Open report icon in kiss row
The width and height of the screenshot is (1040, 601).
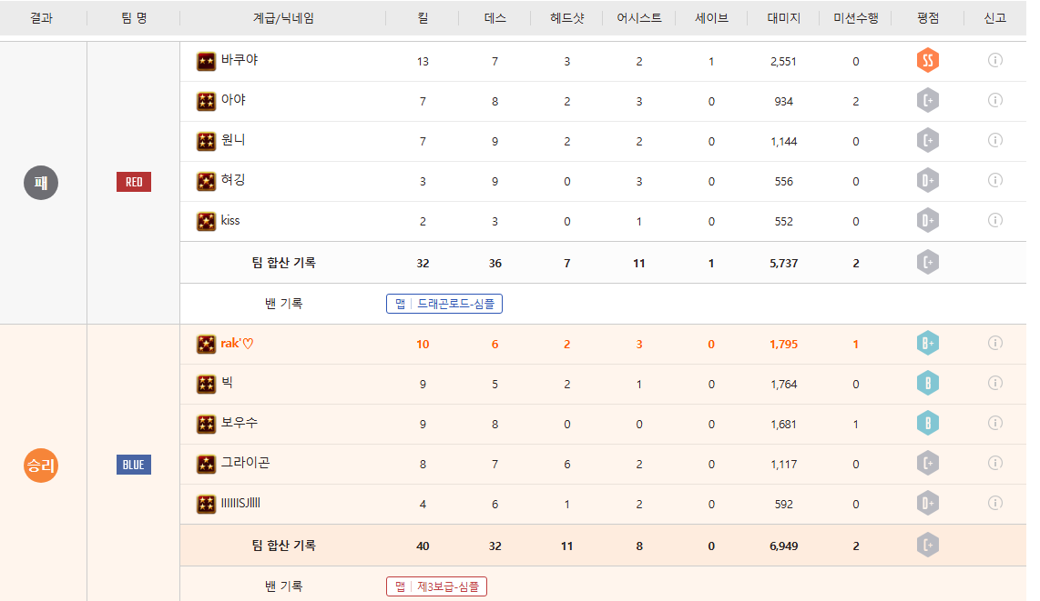tap(994, 220)
